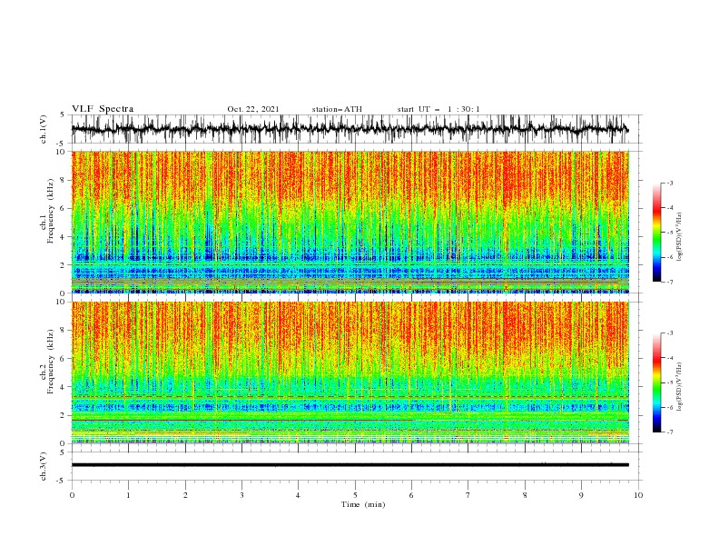
Task: Click time-axis tick label "9"
Action: [x=581, y=495]
